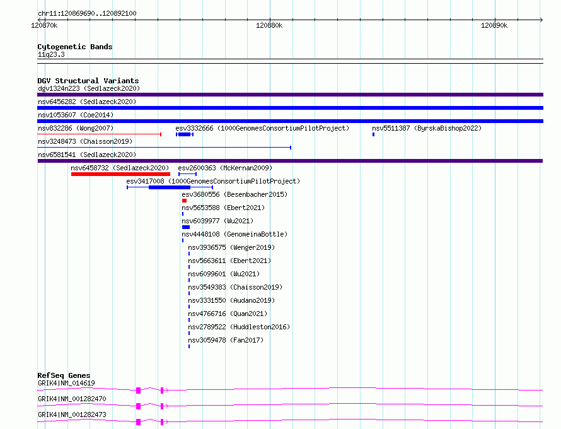Open esv3417008 (1000GenomesConsortiumPilotProject) label
Viewport: 561px width, 429px height.
pyautogui.click(x=213, y=181)
